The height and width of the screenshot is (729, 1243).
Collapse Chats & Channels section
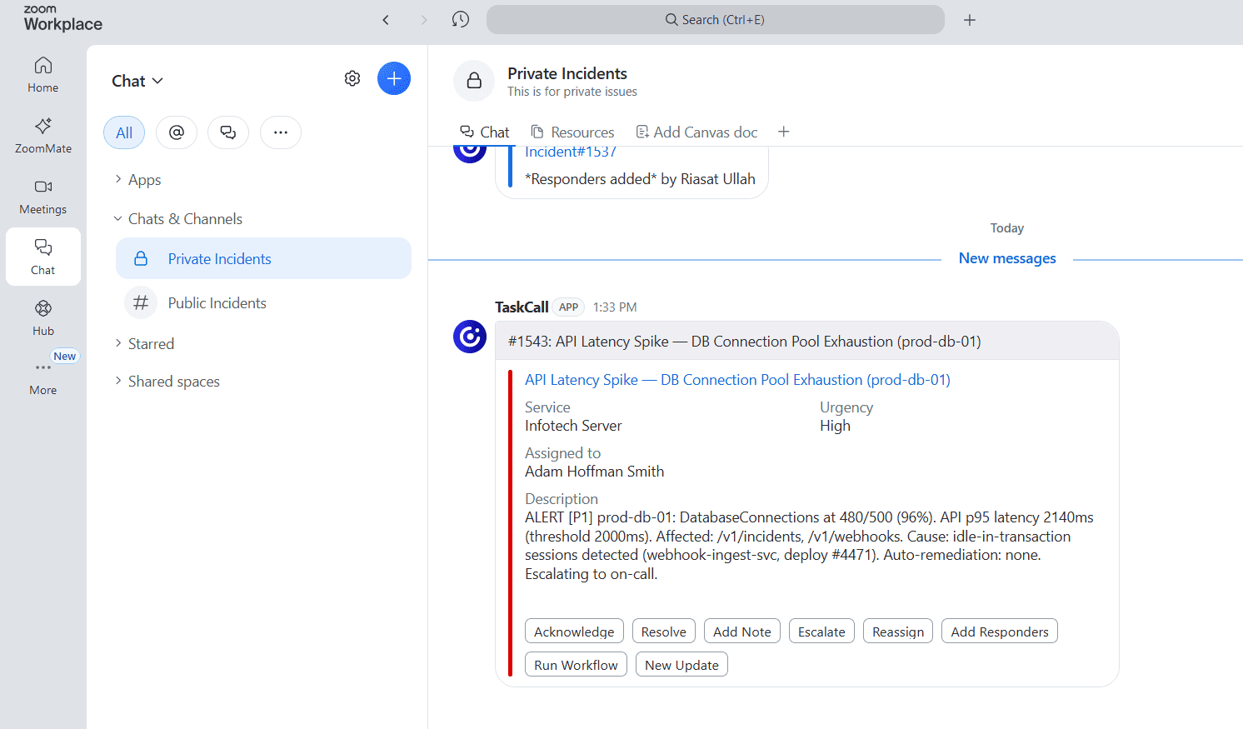pos(177,219)
